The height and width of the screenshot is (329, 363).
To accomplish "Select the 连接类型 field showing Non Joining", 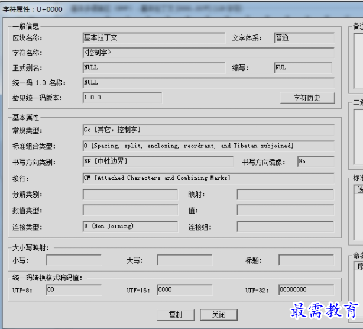I will [130, 227].
